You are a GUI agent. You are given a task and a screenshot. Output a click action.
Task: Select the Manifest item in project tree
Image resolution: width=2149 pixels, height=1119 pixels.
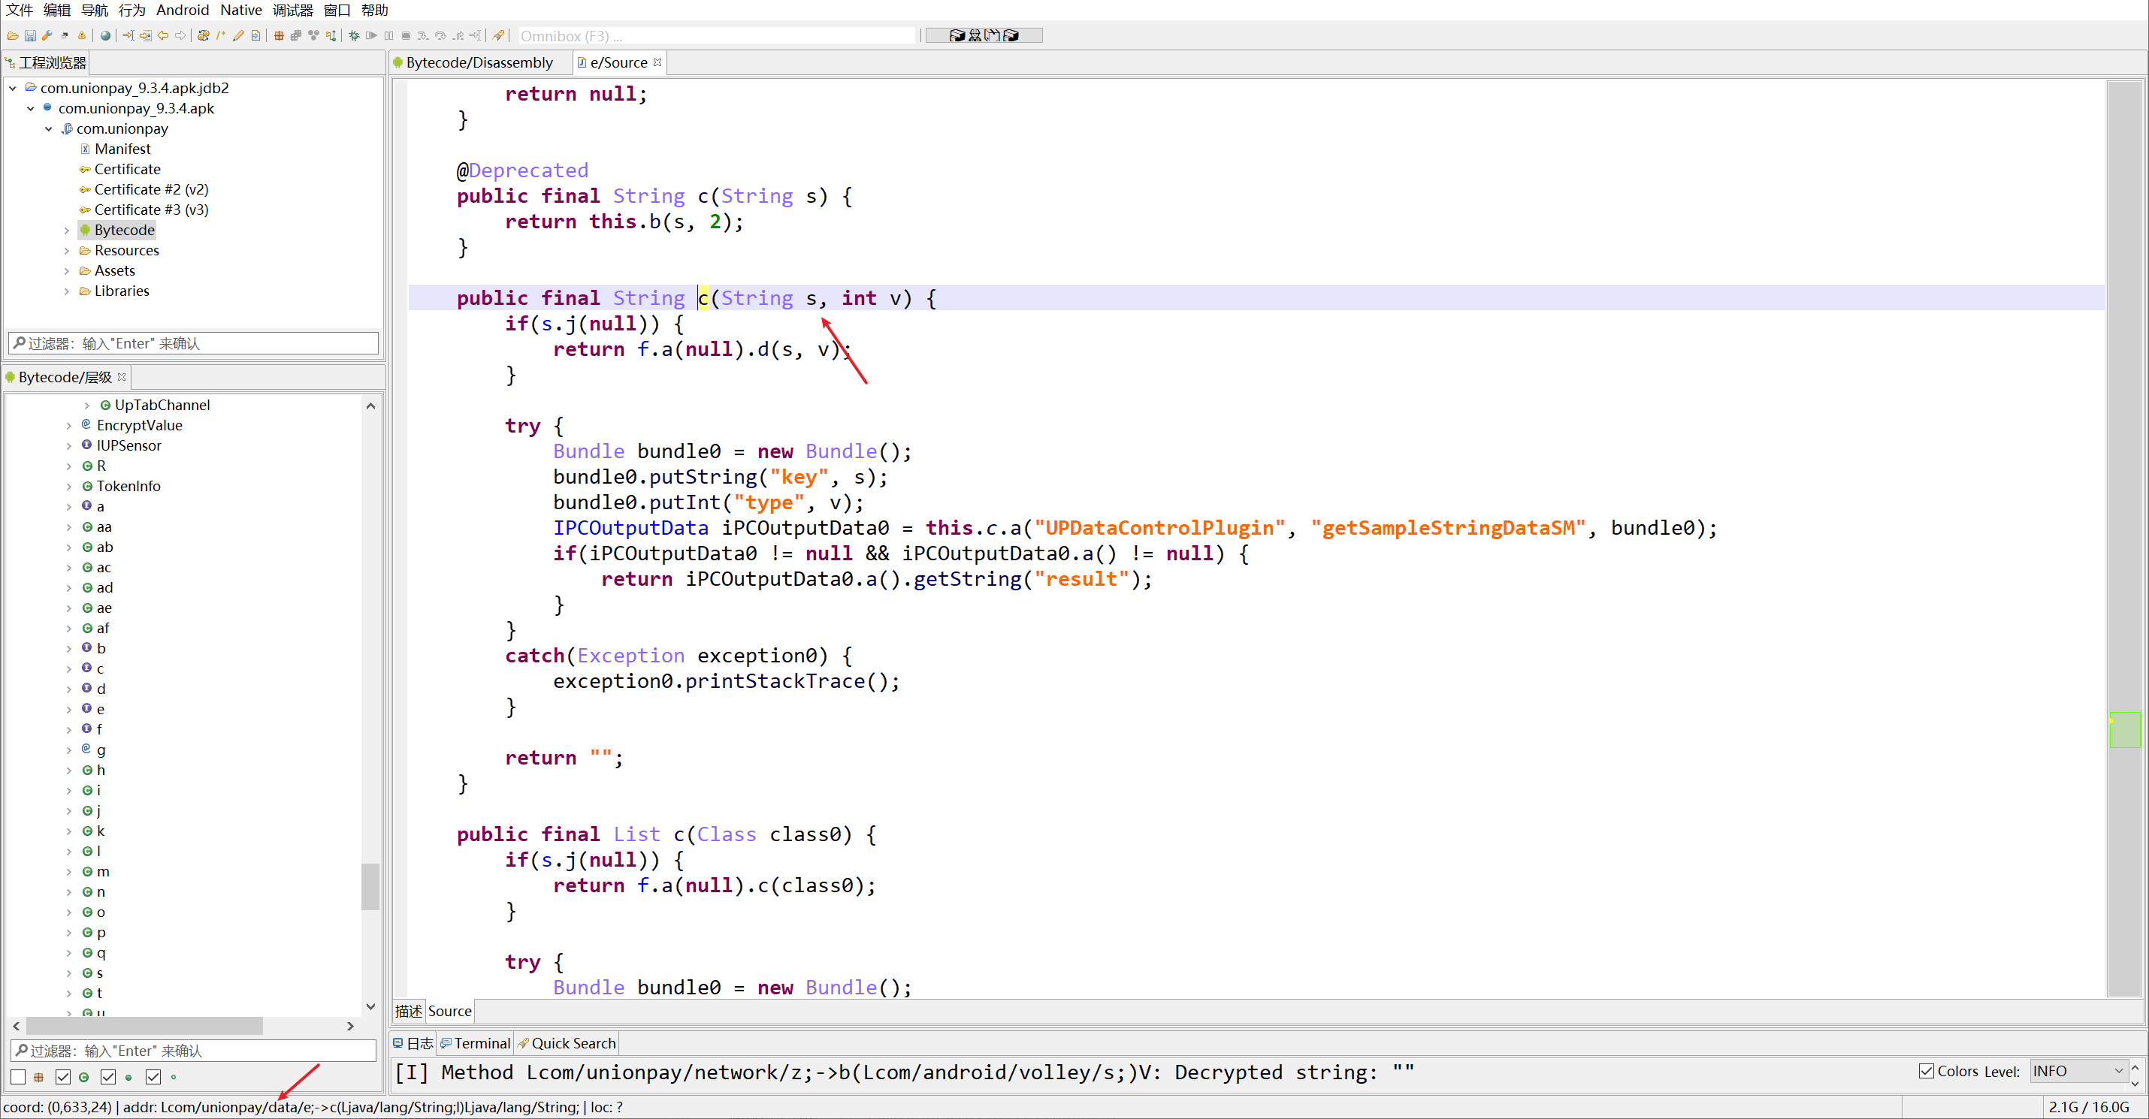122,149
